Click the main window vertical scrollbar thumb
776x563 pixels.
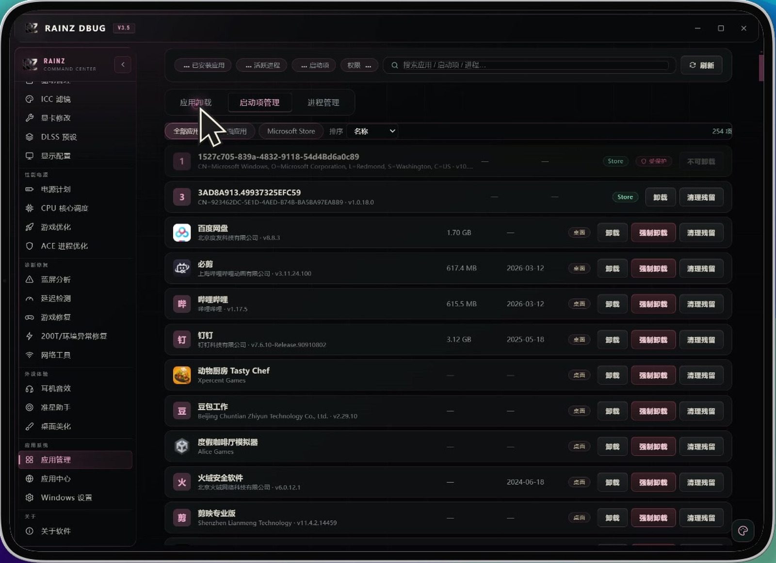761,68
